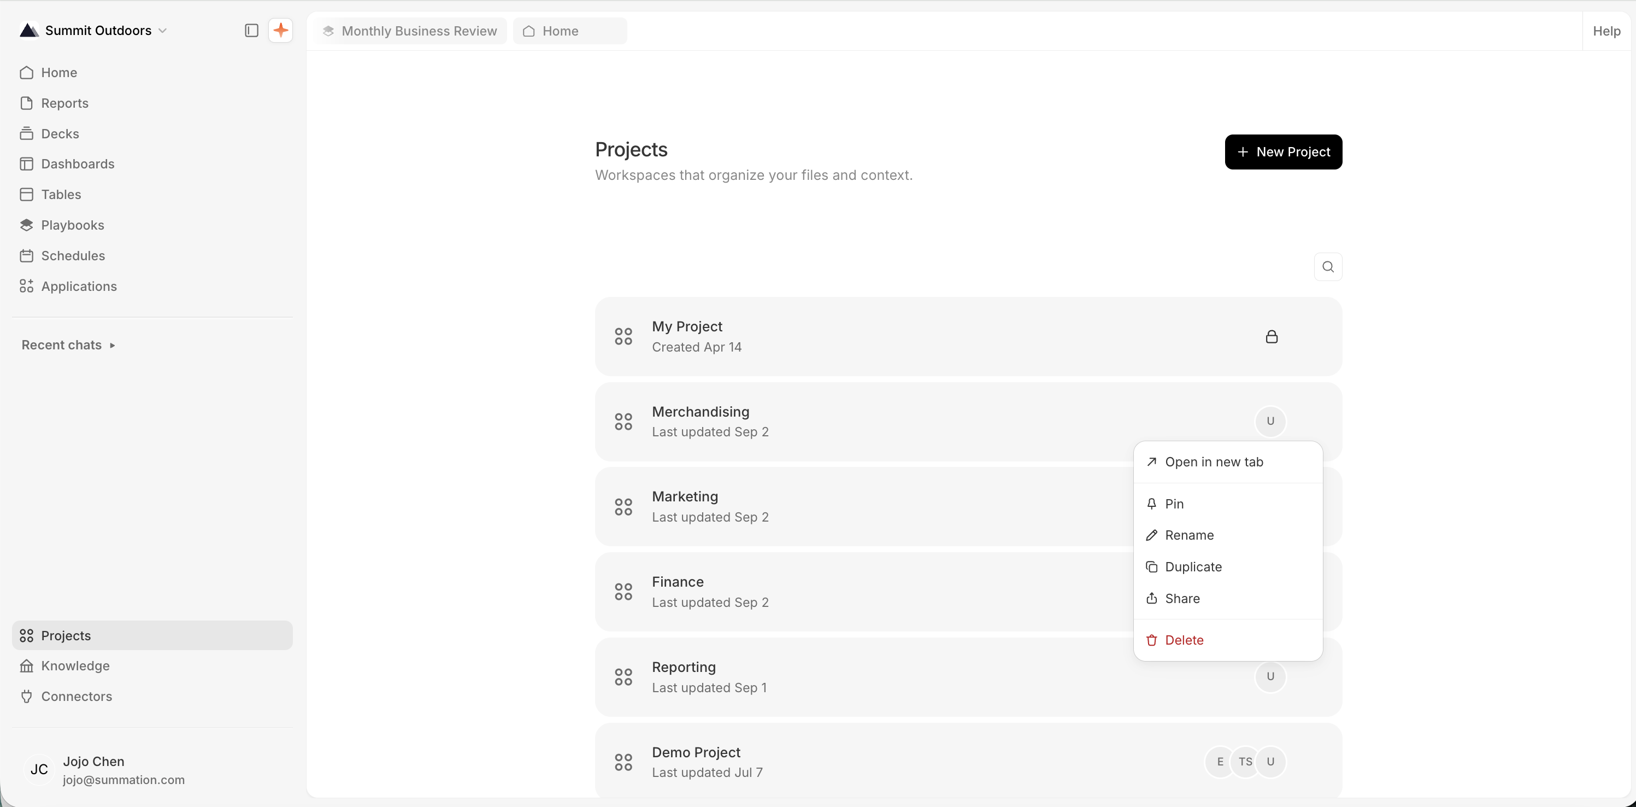Open Reports from the sidebar
1636x807 pixels.
click(152, 103)
